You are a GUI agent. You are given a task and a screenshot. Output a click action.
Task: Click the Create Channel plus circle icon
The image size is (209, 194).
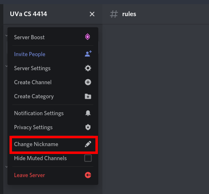click(88, 82)
